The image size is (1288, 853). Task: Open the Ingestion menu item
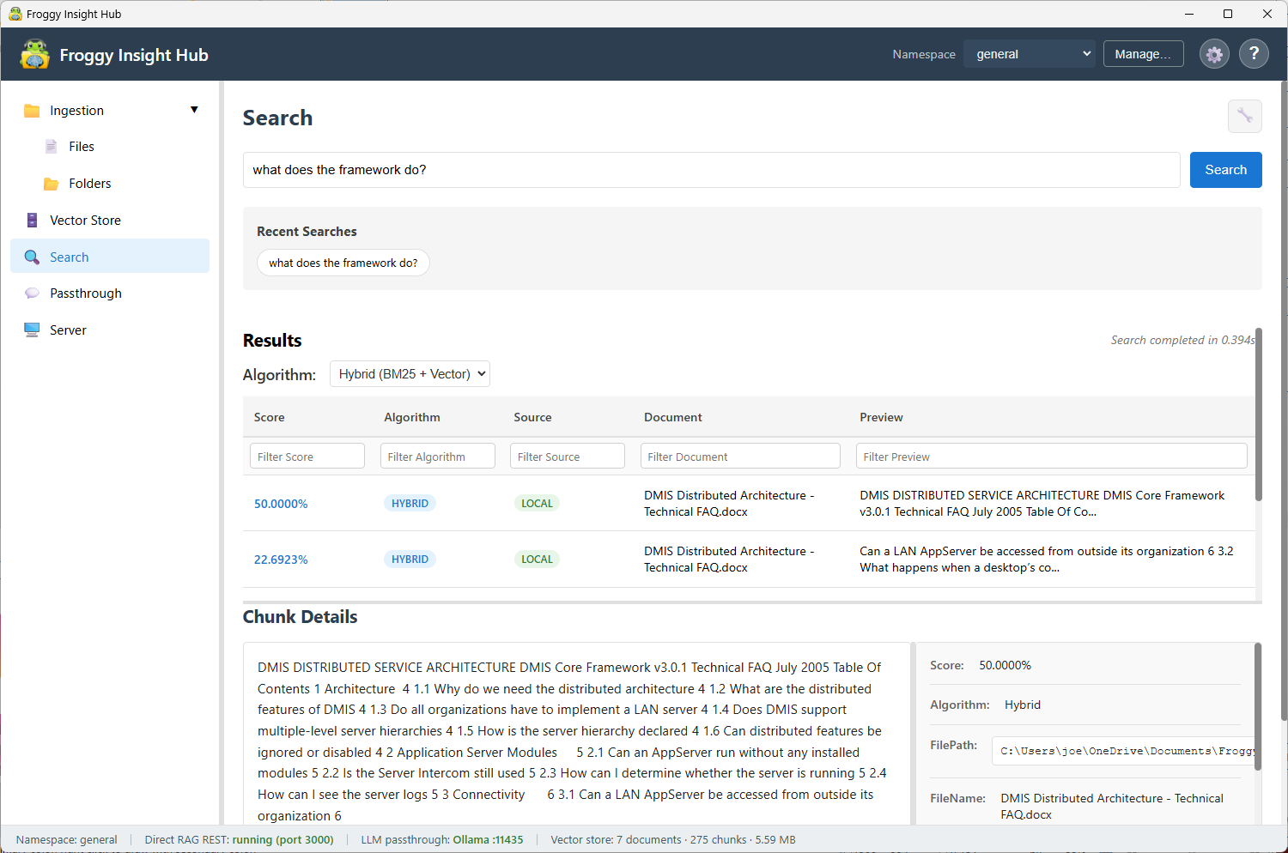click(110, 111)
